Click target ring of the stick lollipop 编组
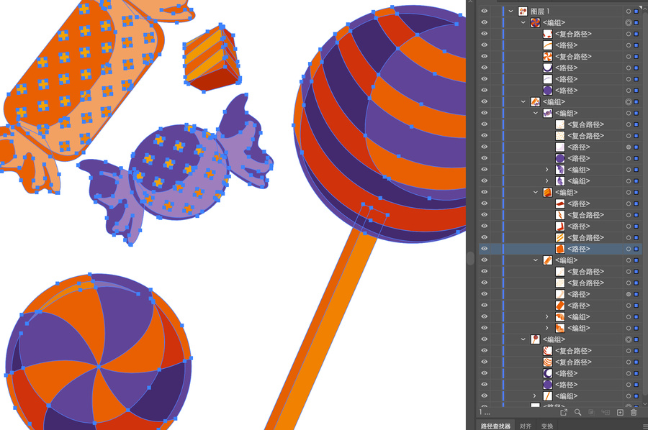648x430 pixels. click(628, 339)
